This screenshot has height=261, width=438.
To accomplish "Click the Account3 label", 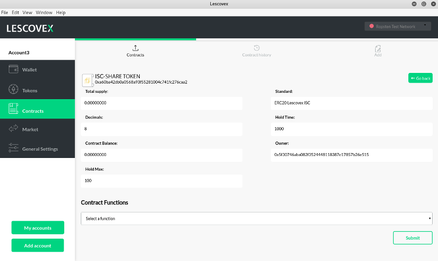I will pyautogui.click(x=18, y=52).
